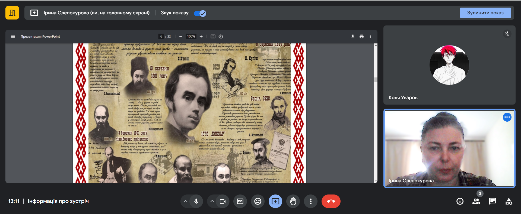Screen dimensions: 521x214
Task: Expand microphone audio settings arrow
Action: (186, 201)
